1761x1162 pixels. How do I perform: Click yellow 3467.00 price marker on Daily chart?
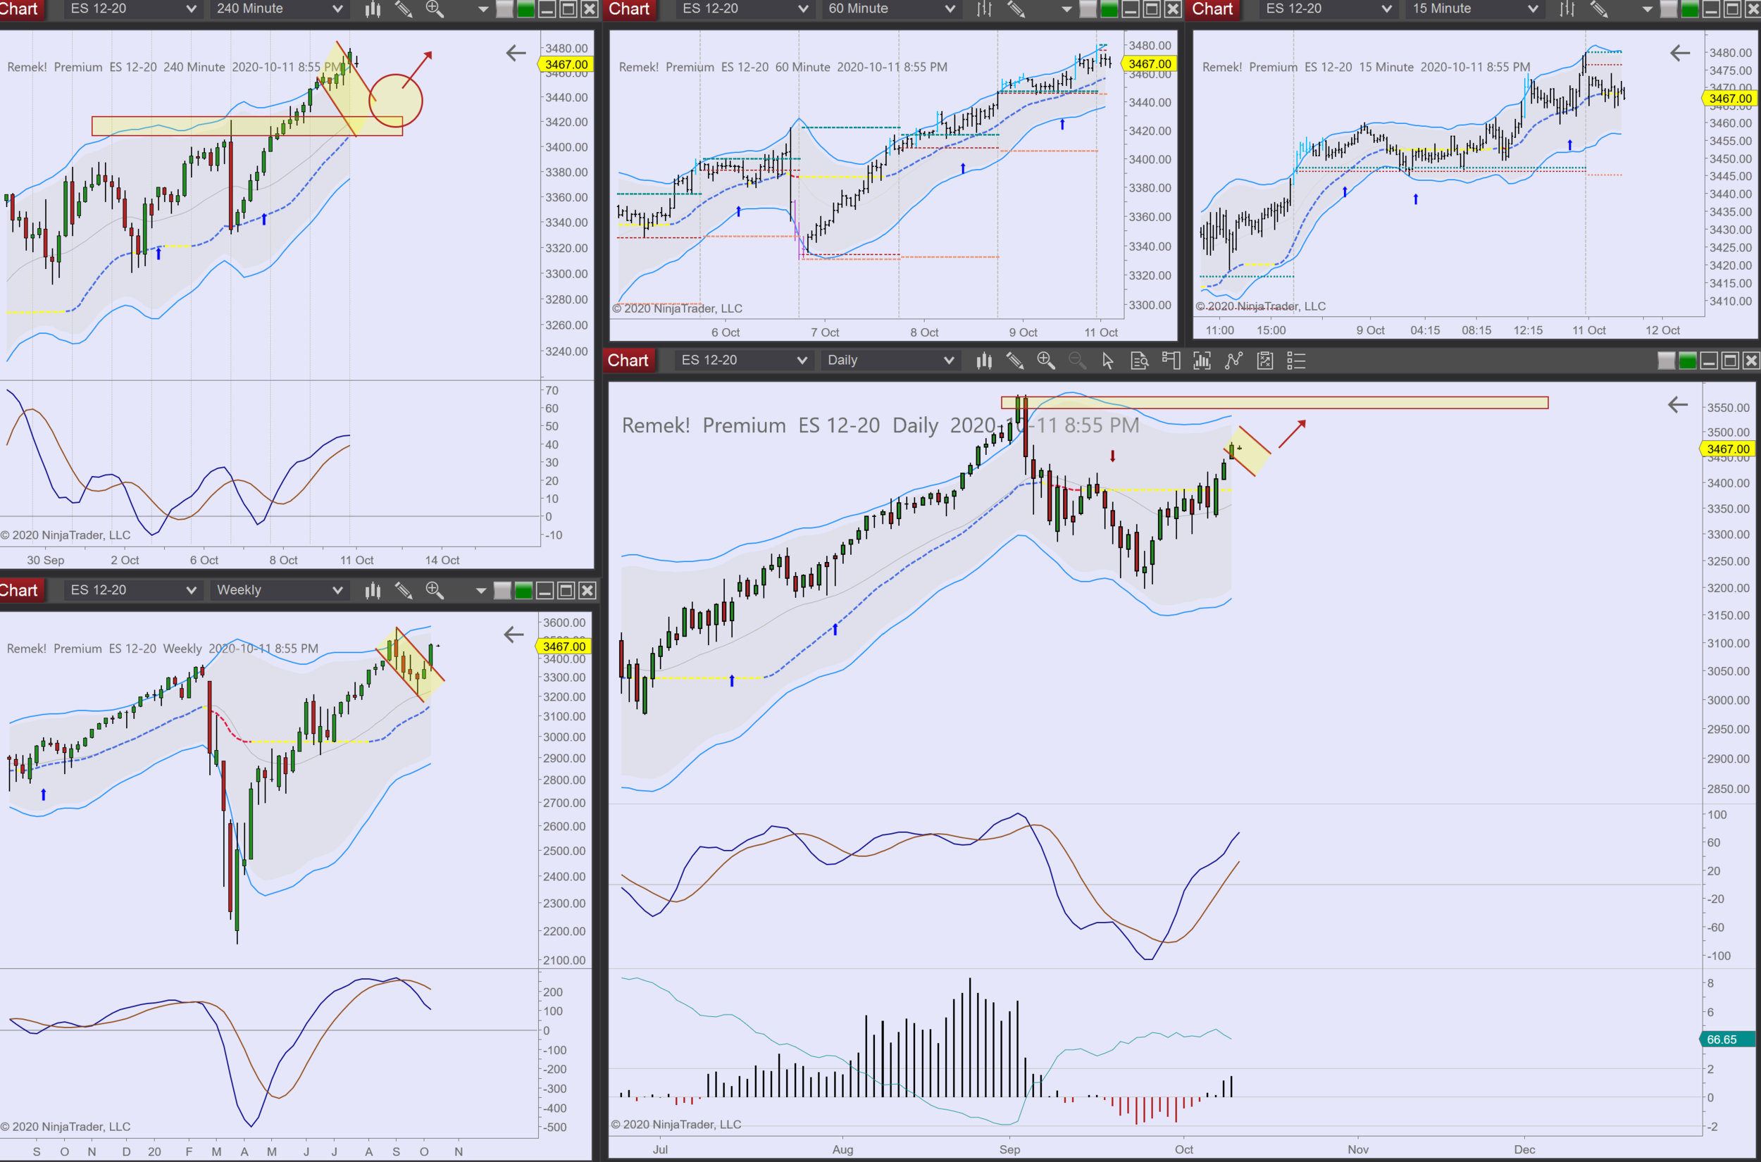[1727, 449]
